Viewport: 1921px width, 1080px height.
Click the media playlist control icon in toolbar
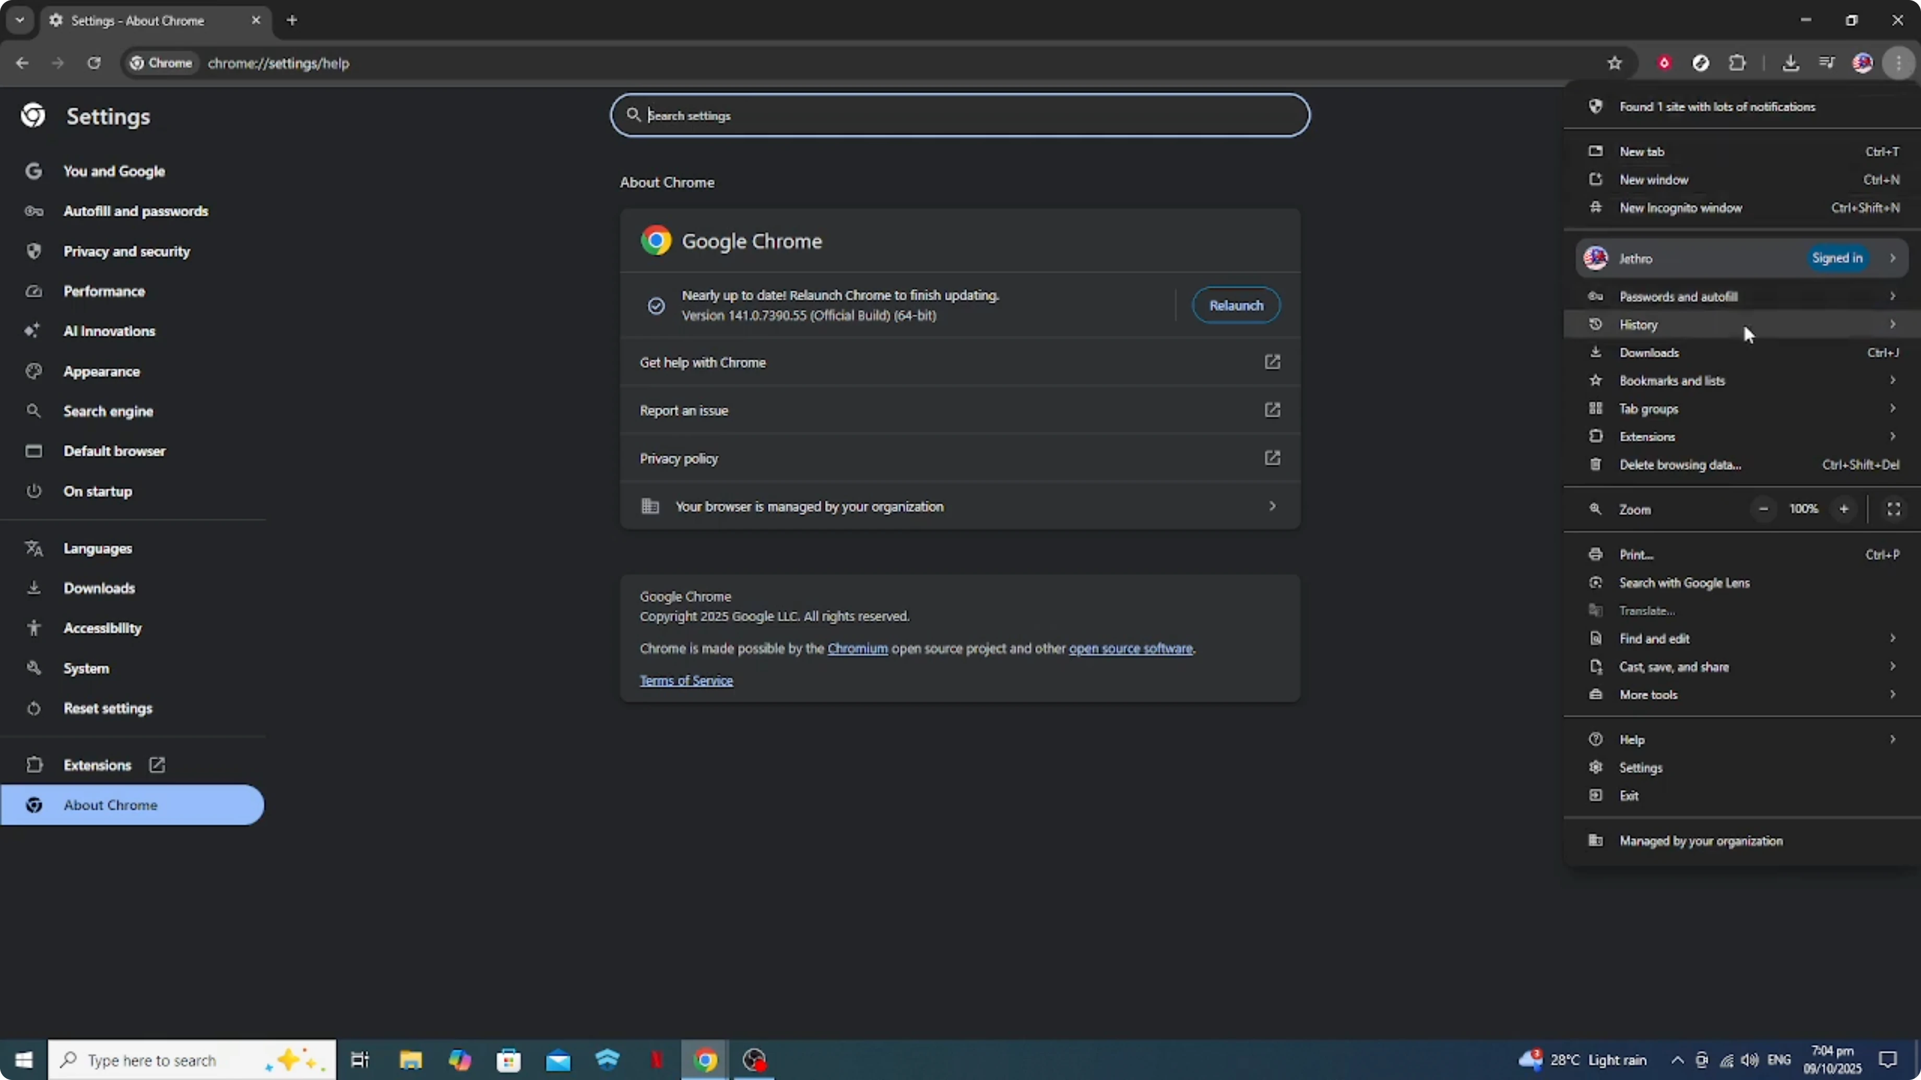[1827, 63]
